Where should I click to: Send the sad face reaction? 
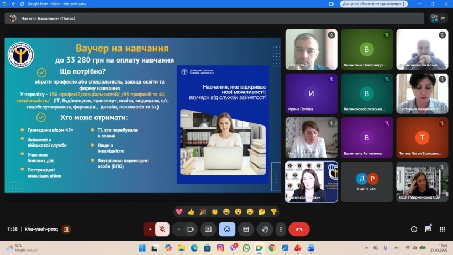pos(250,212)
